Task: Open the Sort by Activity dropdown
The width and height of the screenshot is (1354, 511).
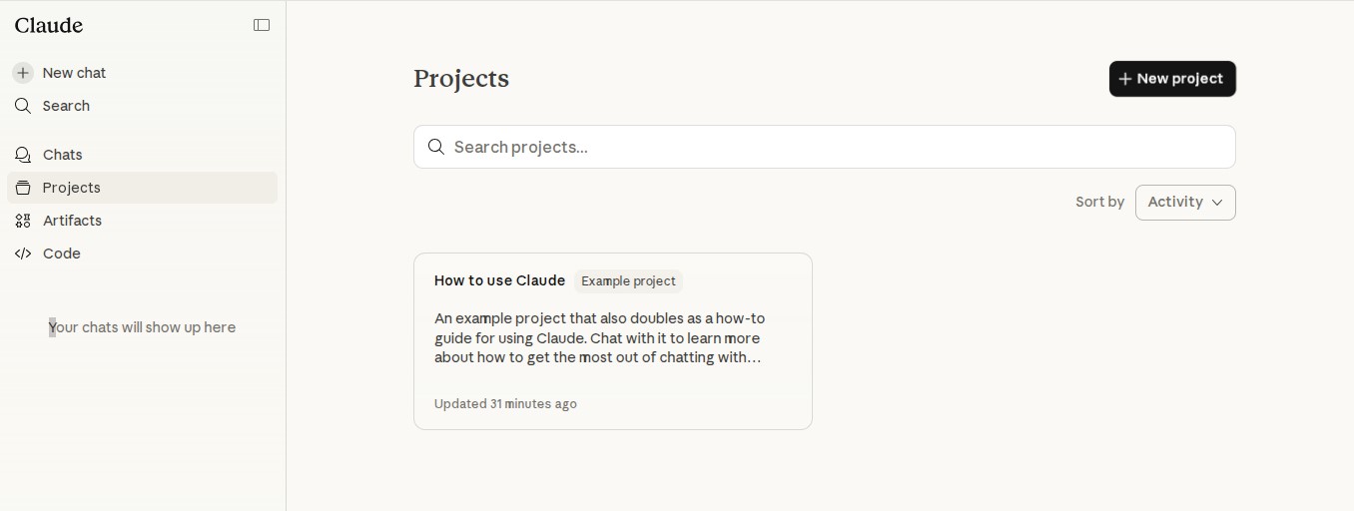Action: (x=1184, y=203)
